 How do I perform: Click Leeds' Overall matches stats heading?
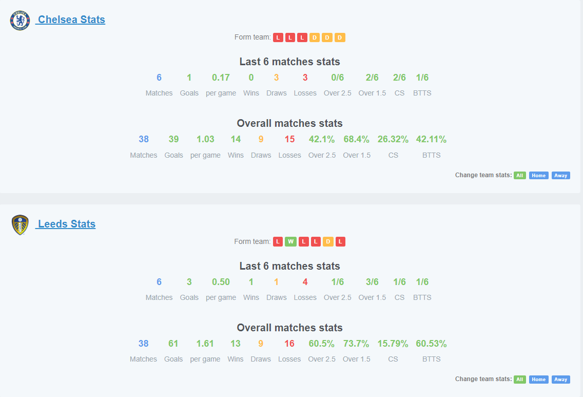[x=289, y=328]
